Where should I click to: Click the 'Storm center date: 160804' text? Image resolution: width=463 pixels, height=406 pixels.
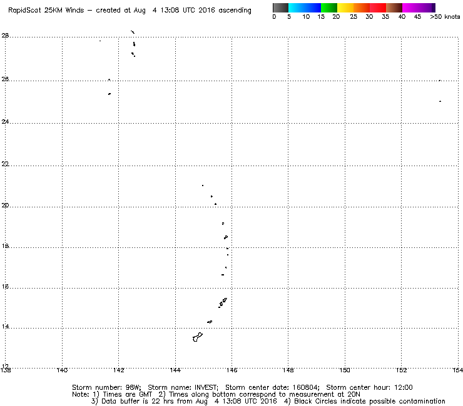coord(272,387)
